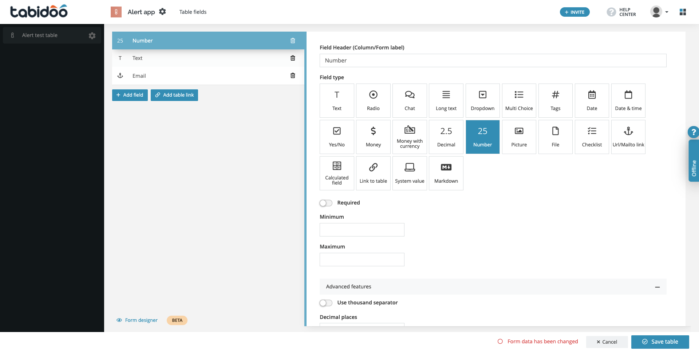Pick the System value field type
Image resolution: width=699 pixels, height=352 pixels.
coord(410,173)
